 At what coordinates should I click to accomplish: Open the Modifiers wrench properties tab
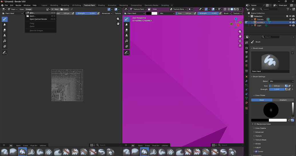(246, 81)
